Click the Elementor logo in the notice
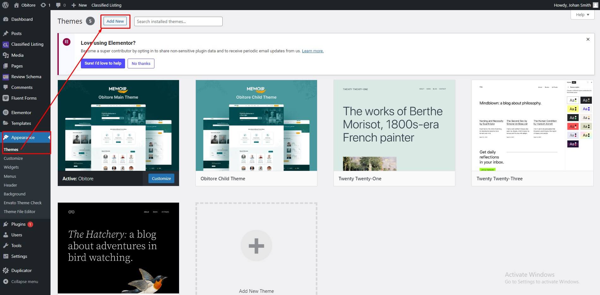This screenshot has height=295, width=600. tap(67, 42)
